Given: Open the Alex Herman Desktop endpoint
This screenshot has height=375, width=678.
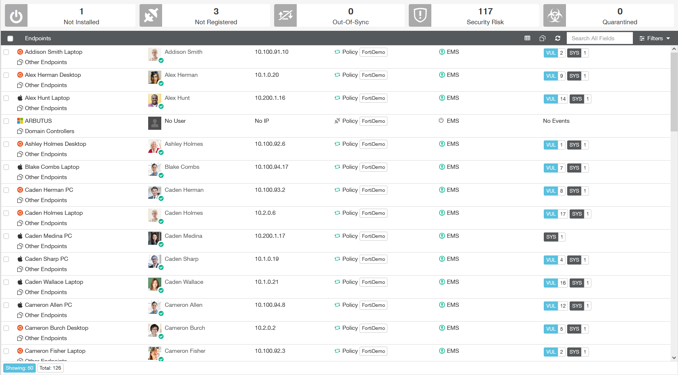Looking at the screenshot, I should coord(53,75).
